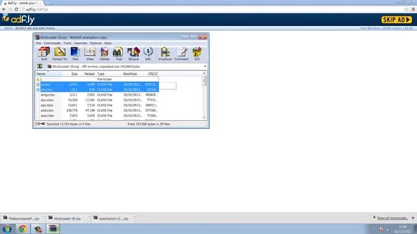This screenshot has width=417, height=234.
Task: Open the Commands menu
Action: [x=52, y=43]
